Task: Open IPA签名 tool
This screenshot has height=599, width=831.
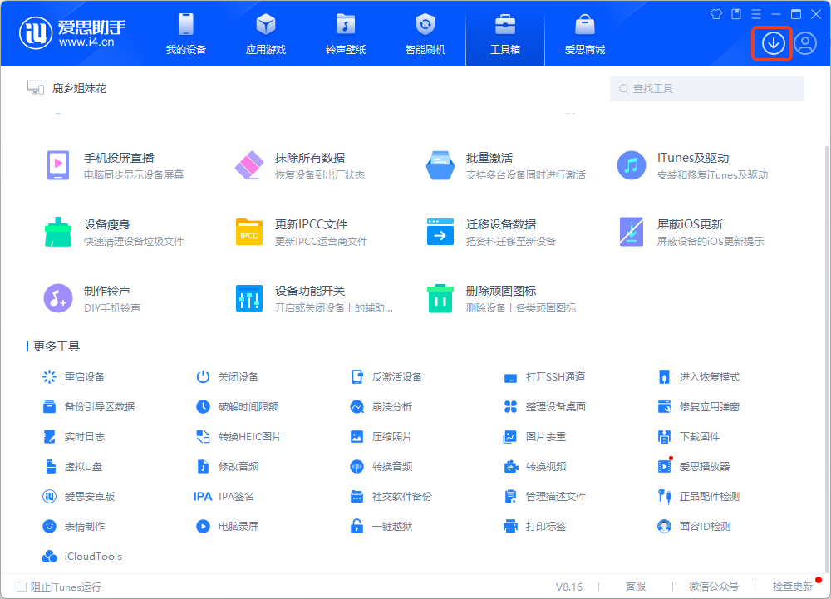Action: click(x=224, y=496)
